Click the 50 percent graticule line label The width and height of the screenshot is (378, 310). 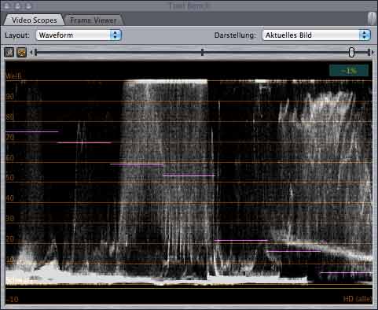pos(10,178)
